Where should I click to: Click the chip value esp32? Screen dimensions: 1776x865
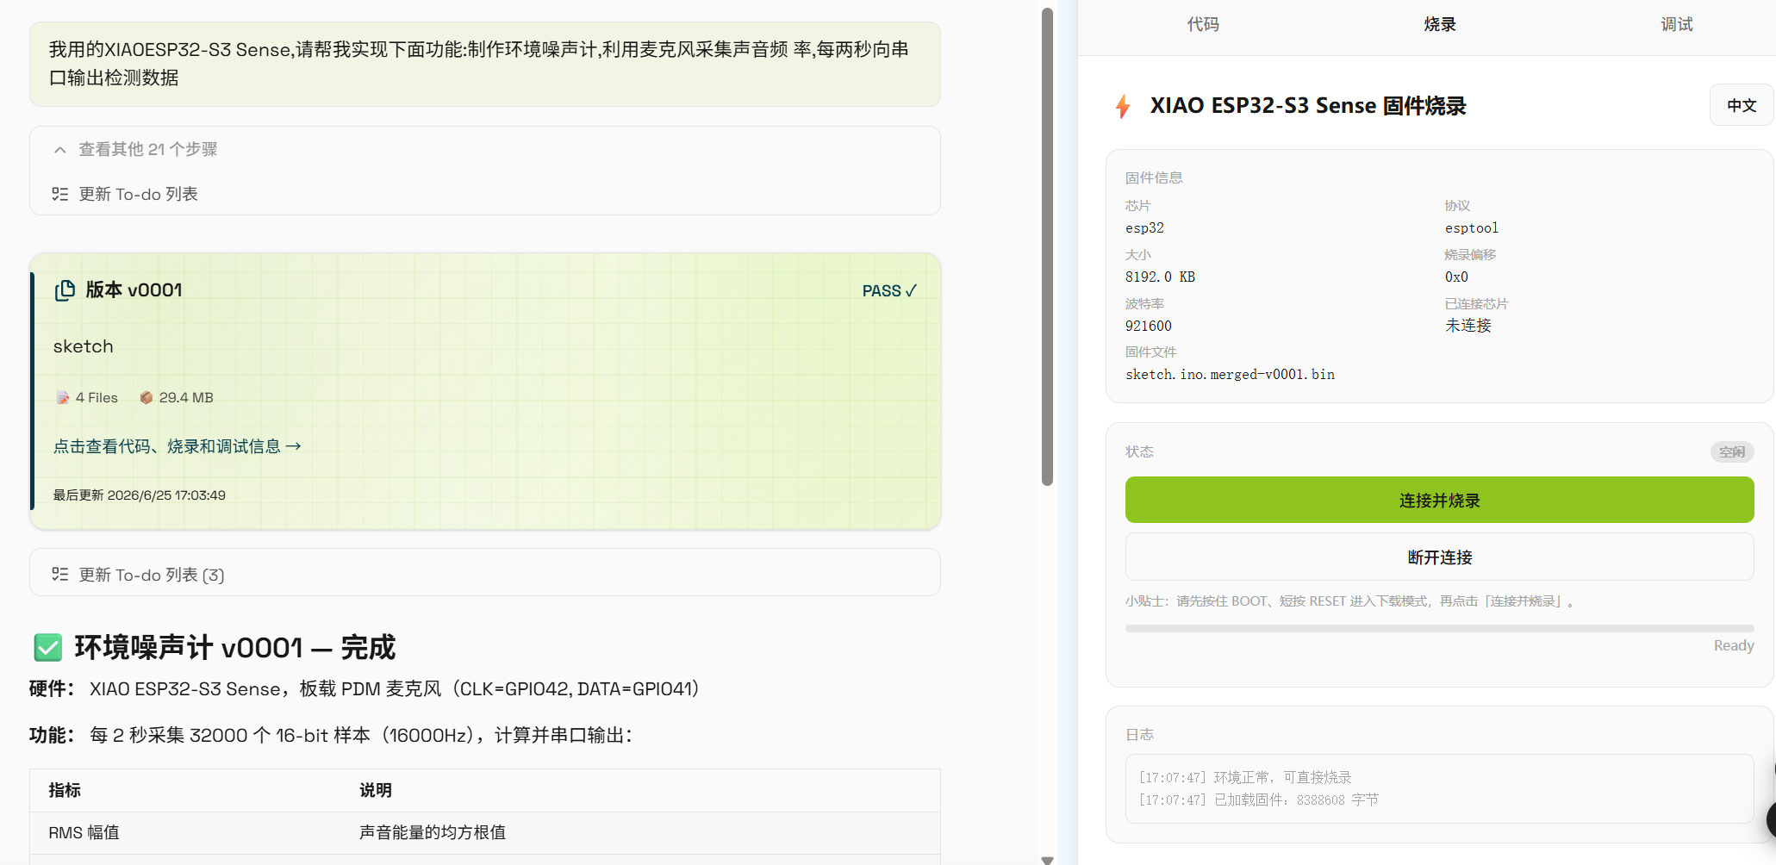pyautogui.click(x=1144, y=228)
